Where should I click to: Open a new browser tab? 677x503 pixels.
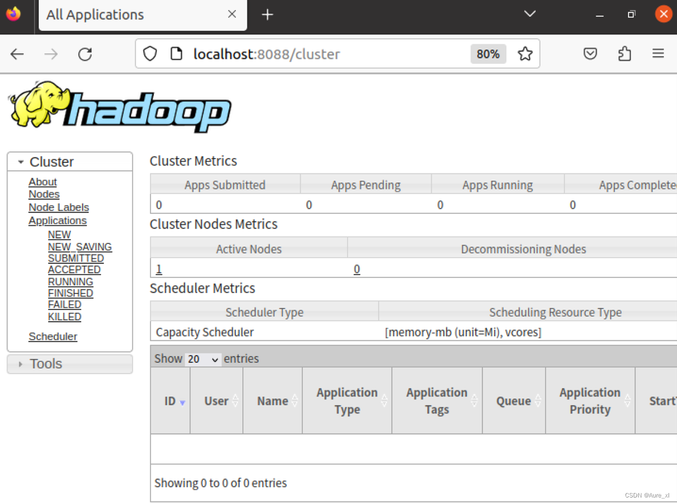tap(267, 14)
